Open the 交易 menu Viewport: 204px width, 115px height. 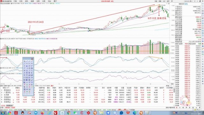pos(44,1)
